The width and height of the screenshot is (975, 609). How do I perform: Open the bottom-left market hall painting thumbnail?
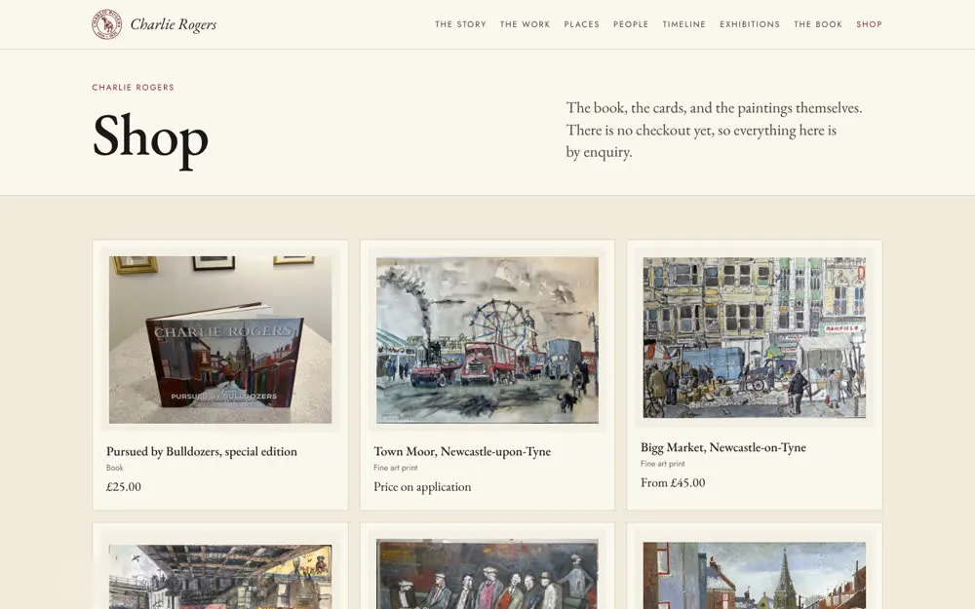pos(220,577)
